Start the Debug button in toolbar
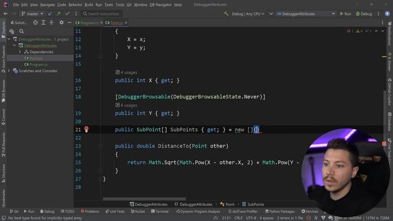Viewport: 393px width, 221px height. point(364,14)
